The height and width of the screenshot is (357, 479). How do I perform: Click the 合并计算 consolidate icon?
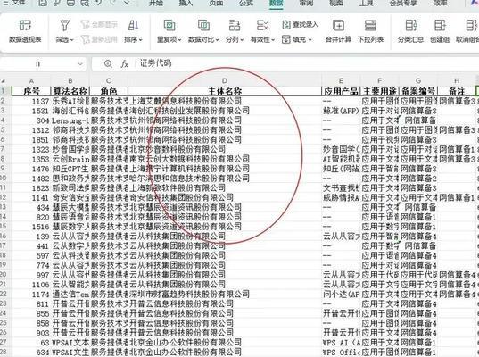pyautogui.click(x=338, y=25)
